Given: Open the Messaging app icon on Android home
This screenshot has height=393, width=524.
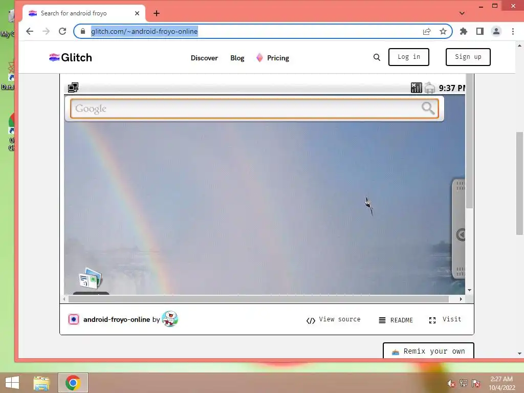Looking at the screenshot, I should click(x=90, y=278).
